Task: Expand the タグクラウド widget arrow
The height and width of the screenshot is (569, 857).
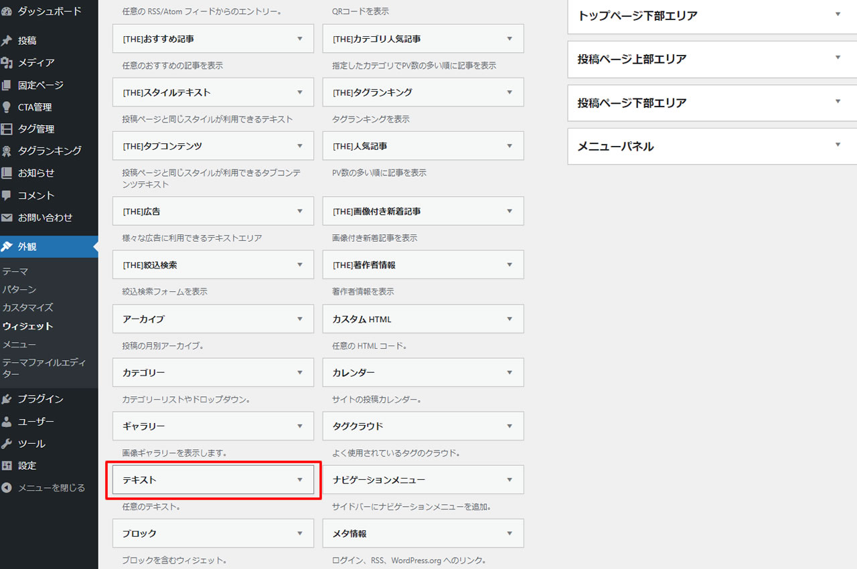Action: click(510, 426)
